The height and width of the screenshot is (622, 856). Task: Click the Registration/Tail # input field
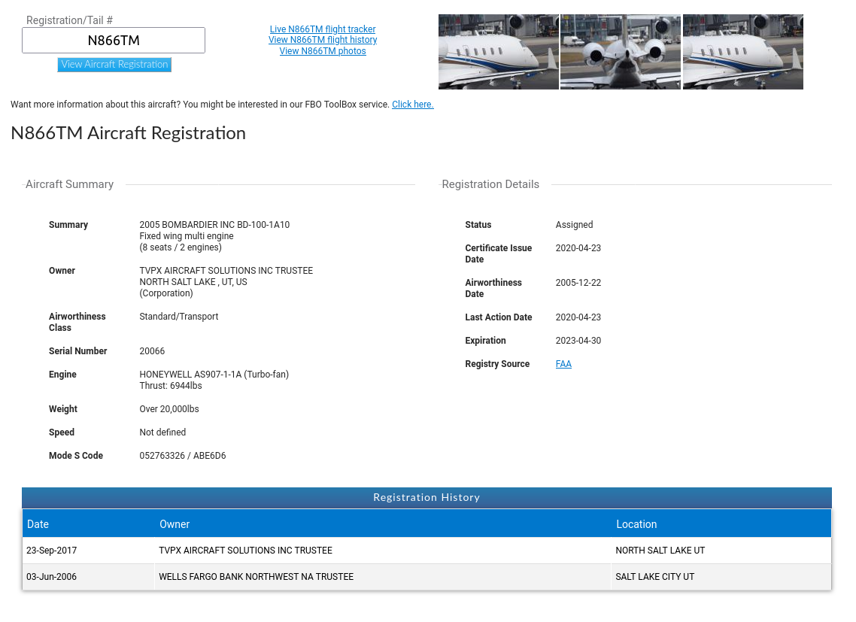click(114, 41)
